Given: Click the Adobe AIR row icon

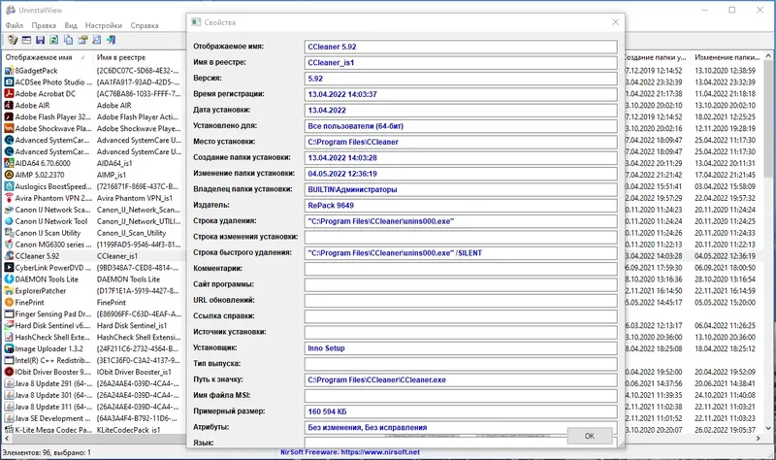Looking at the screenshot, I should coord(9,106).
